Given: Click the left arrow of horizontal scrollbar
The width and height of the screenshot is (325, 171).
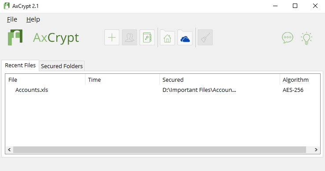Looking at the screenshot, I should point(9,149).
